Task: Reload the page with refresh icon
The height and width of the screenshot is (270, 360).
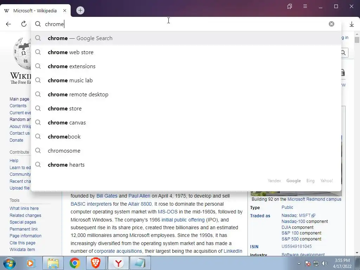Action: [24, 24]
